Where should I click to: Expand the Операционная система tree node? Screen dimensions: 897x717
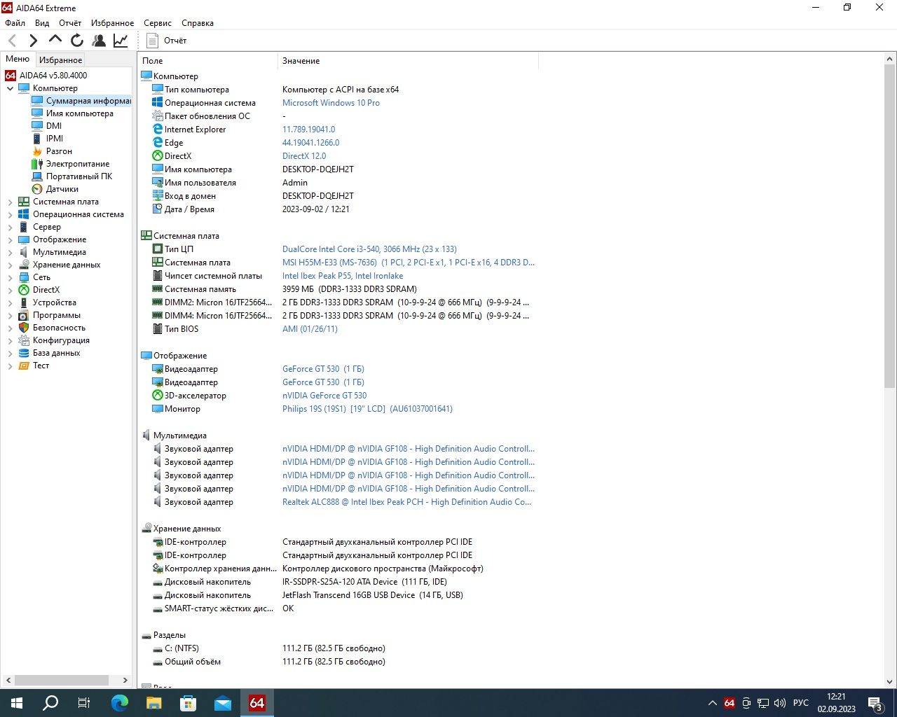click(10, 214)
